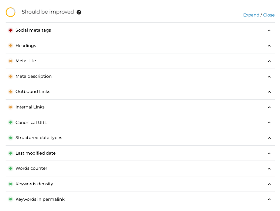This screenshot has width=280, height=211.
Task: Collapse the Words counter section
Action: pos(269,168)
